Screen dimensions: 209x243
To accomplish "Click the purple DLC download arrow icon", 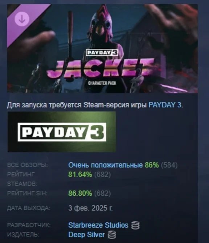I will (22, 19).
